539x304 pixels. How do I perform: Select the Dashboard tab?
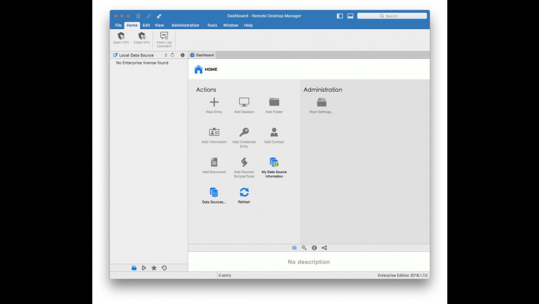[x=203, y=55]
